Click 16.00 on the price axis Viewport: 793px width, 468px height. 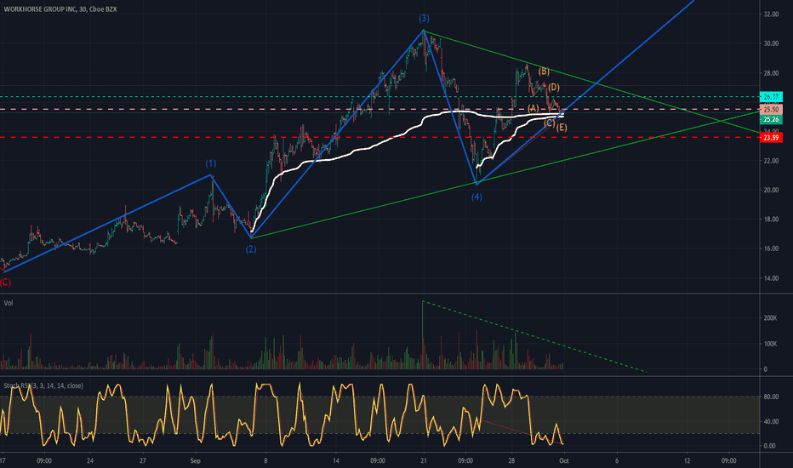(771, 249)
